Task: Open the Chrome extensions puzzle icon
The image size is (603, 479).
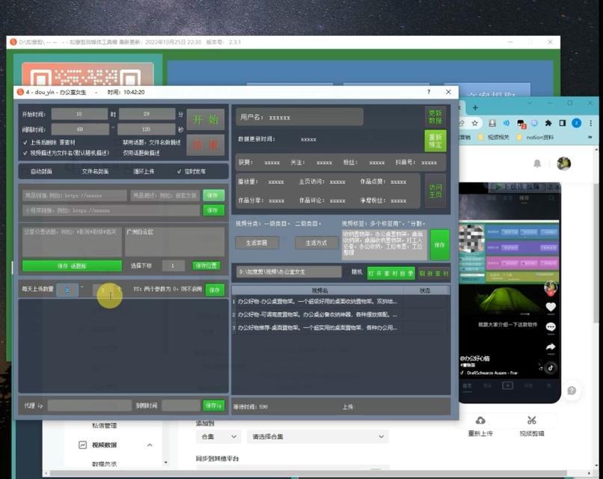Action: pyautogui.click(x=548, y=123)
